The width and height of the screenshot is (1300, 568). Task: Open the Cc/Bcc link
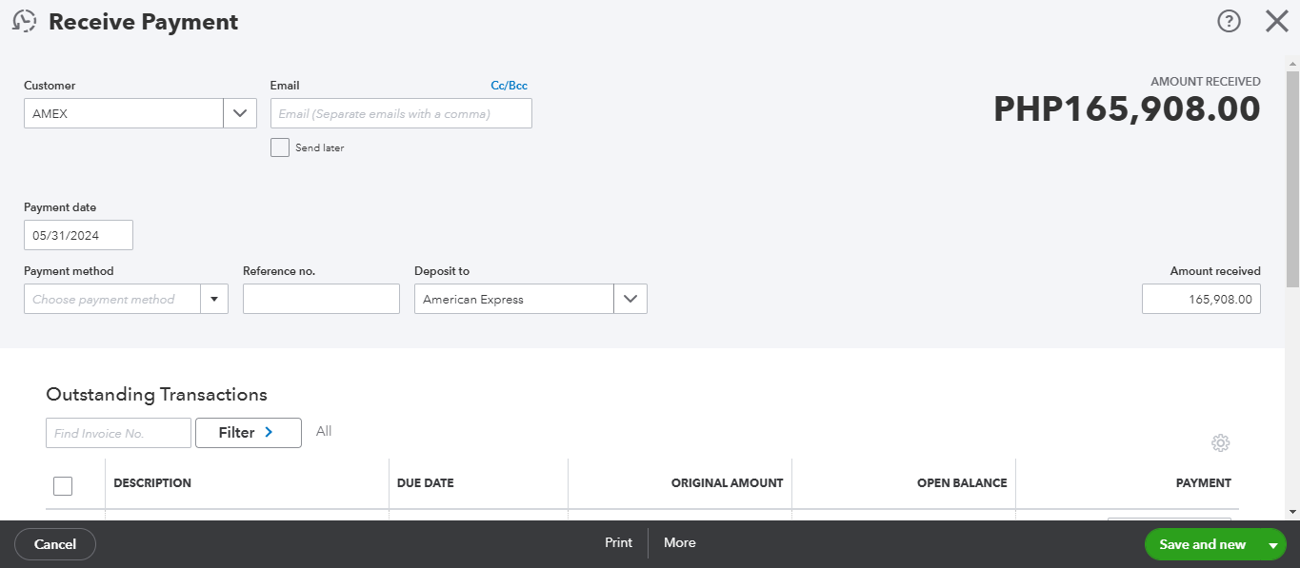[x=509, y=86]
